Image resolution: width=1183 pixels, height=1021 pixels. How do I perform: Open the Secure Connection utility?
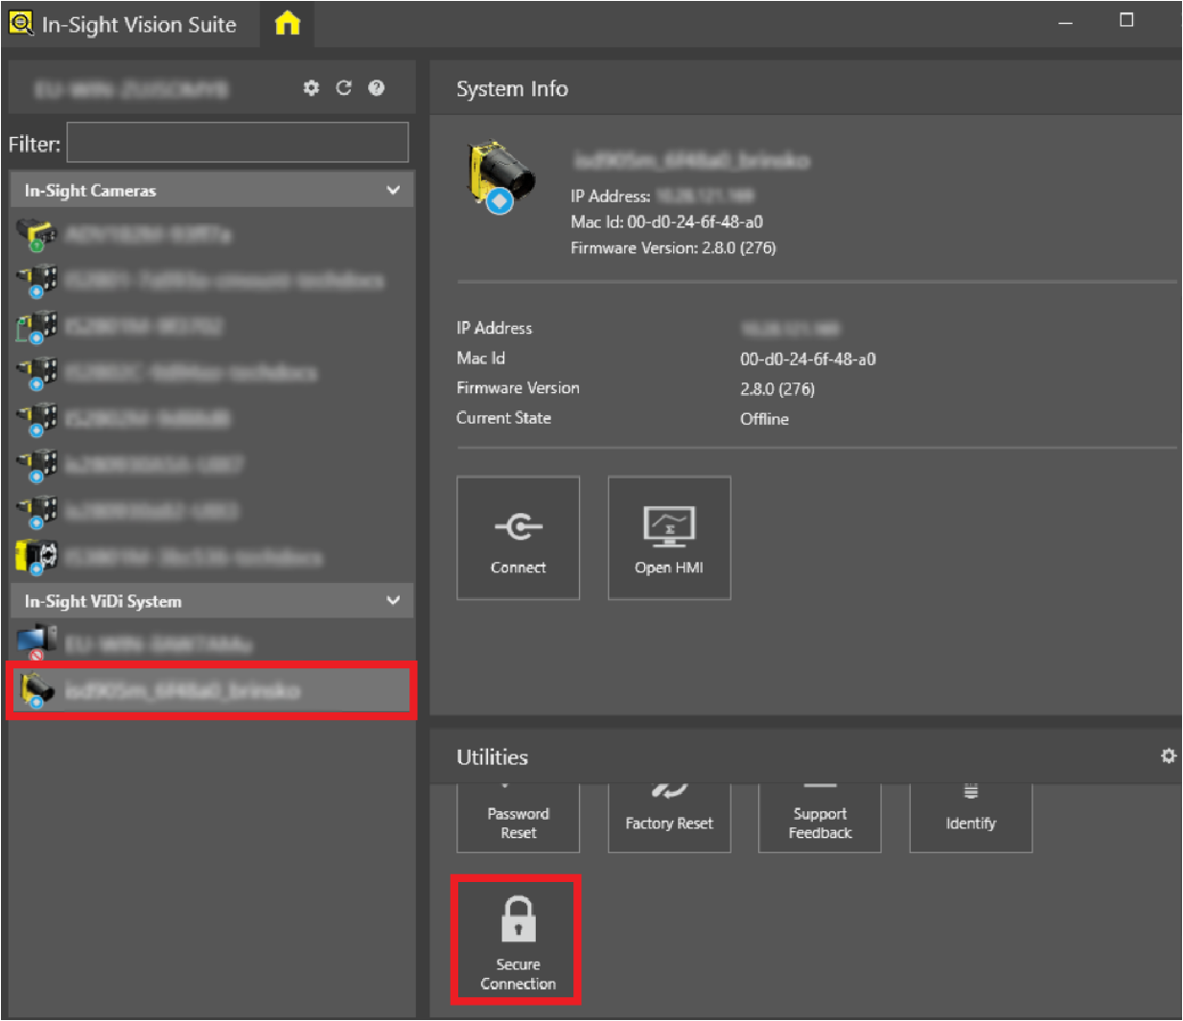[518, 940]
